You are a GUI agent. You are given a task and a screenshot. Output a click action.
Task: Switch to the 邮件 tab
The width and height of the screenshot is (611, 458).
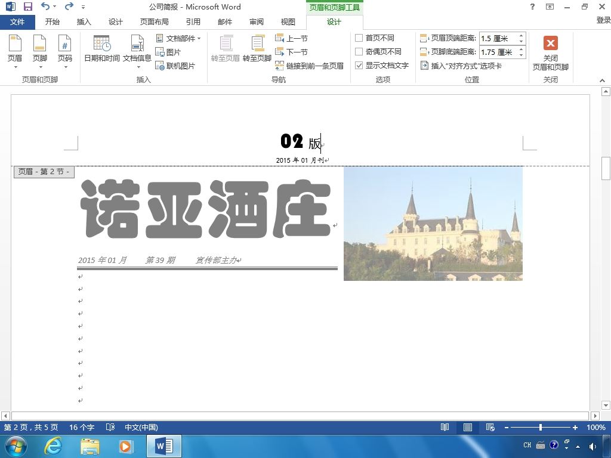pos(225,22)
